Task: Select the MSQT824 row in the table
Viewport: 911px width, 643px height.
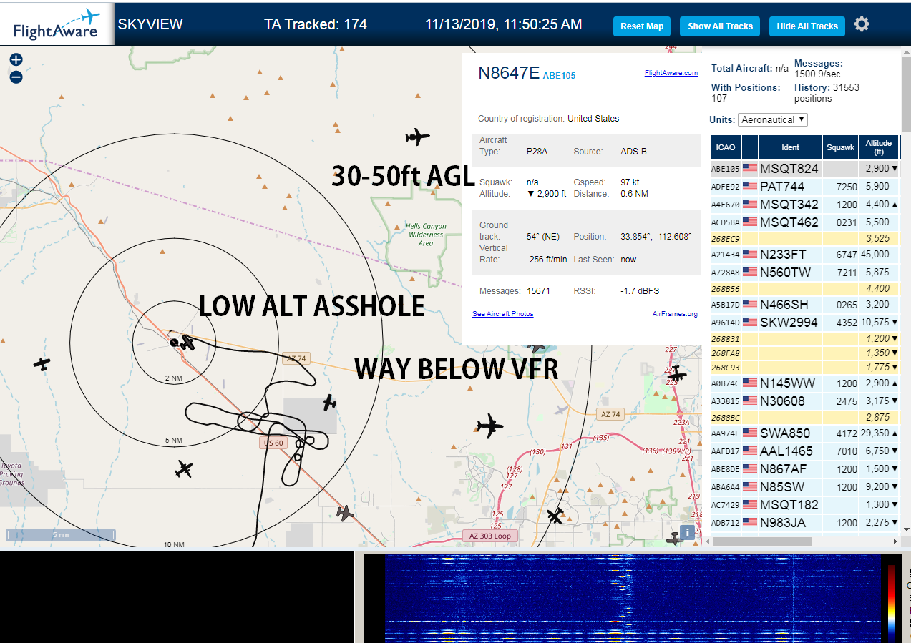Action: pos(804,169)
